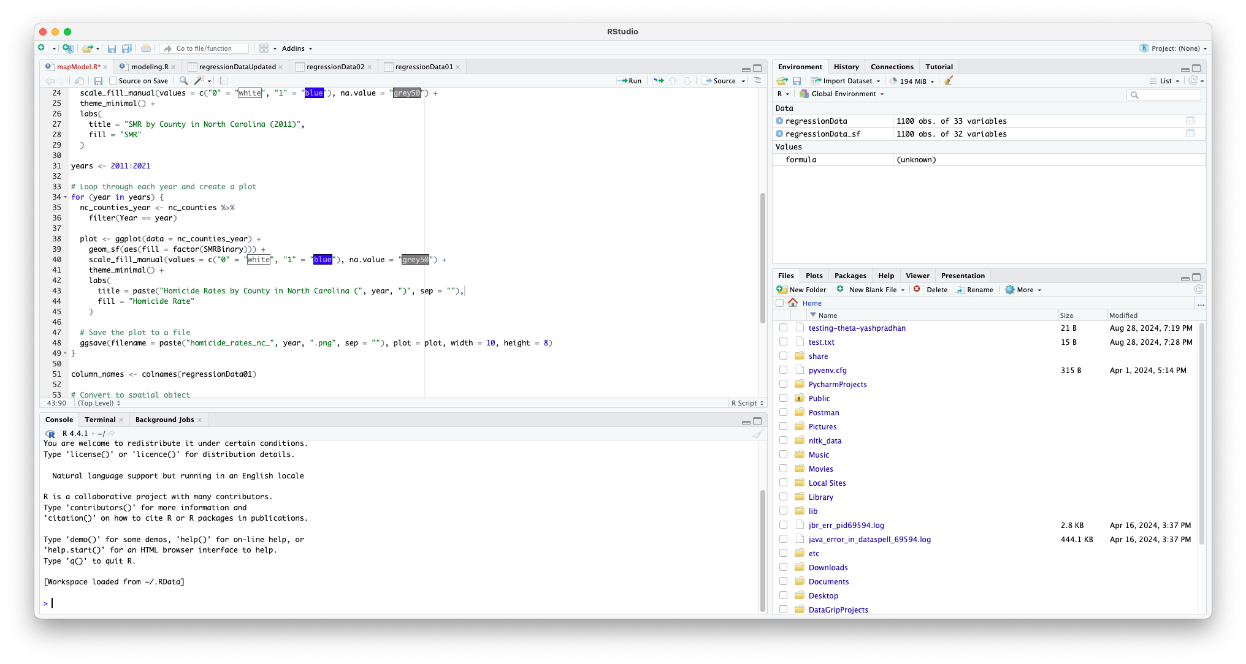Open the PycharmProjects folder link
Image resolution: width=1246 pixels, height=664 pixels.
(x=837, y=384)
